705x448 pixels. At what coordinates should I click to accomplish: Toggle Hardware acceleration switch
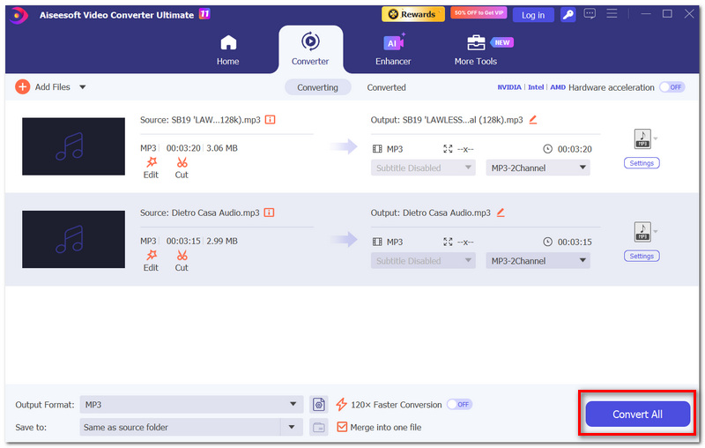click(x=672, y=87)
